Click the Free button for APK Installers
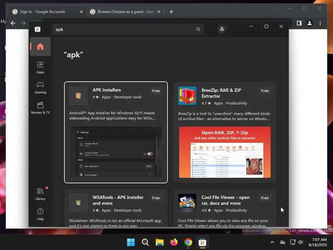Image resolution: width=333 pixels, height=250 pixels. pos(156,91)
